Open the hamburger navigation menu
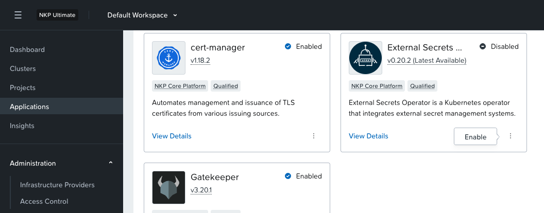 18,15
